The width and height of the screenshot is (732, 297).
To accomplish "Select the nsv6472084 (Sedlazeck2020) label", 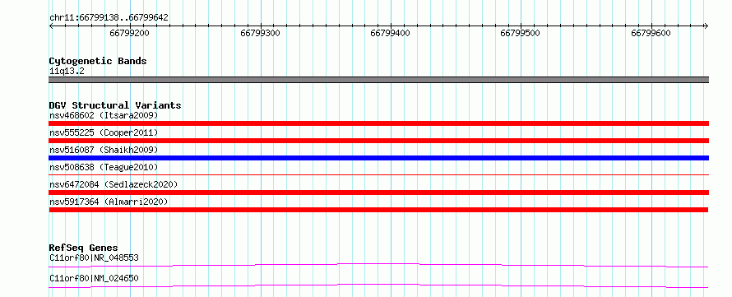I will (114, 184).
